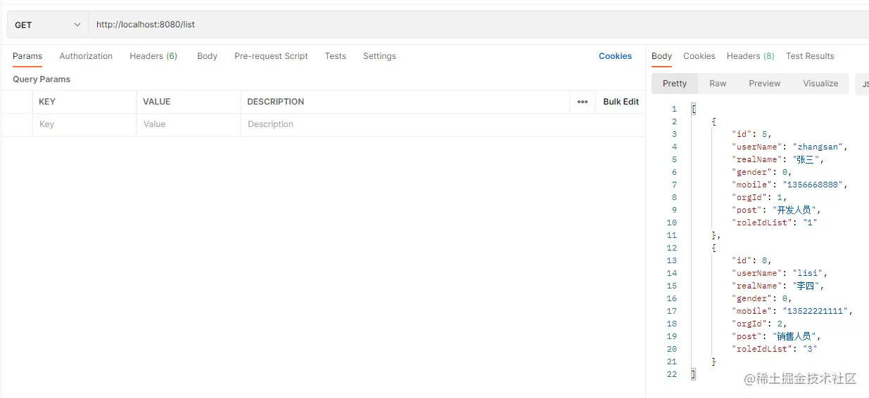Screen dimensions: 869x398
Task: Click the Query Params label
Action: pyautogui.click(x=42, y=79)
